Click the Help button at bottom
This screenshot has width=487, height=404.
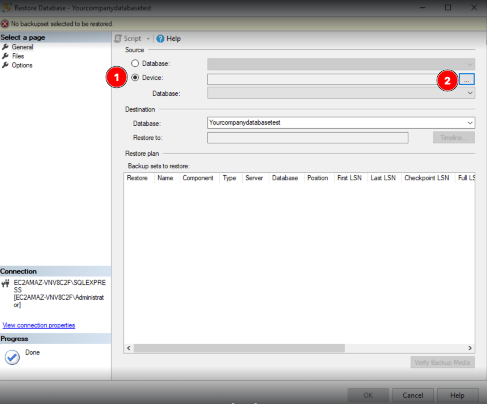(x=457, y=395)
